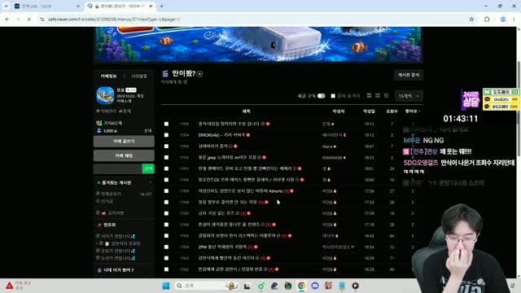Expand the favorite boards section arrow
Viewport: 521px width, 293px height.
click(x=151, y=182)
